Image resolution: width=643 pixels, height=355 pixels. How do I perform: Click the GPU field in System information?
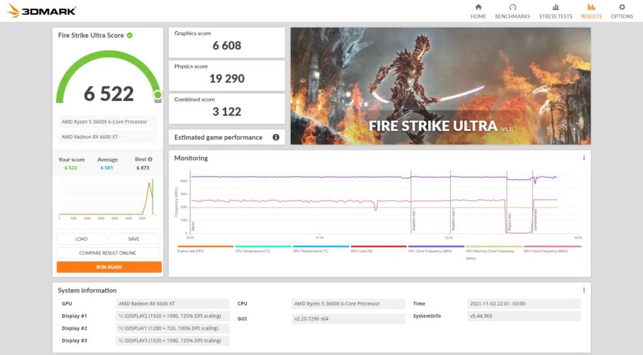click(x=172, y=304)
